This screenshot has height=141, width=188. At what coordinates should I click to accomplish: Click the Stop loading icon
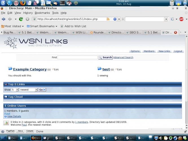pyautogui.click(x=27, y=19)
